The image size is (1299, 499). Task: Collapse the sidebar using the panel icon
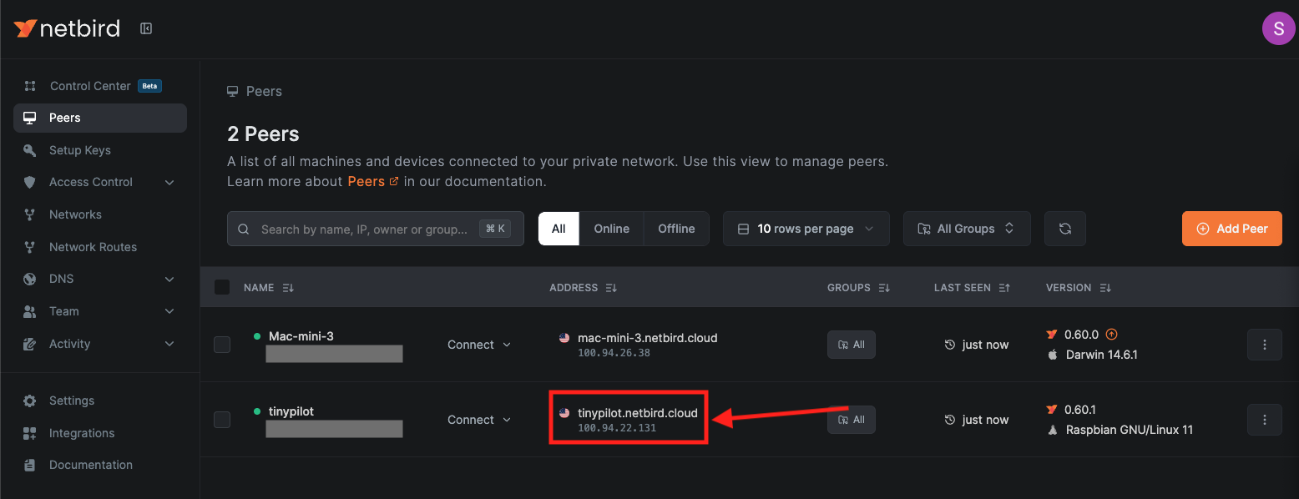click(x=146, y=28)
